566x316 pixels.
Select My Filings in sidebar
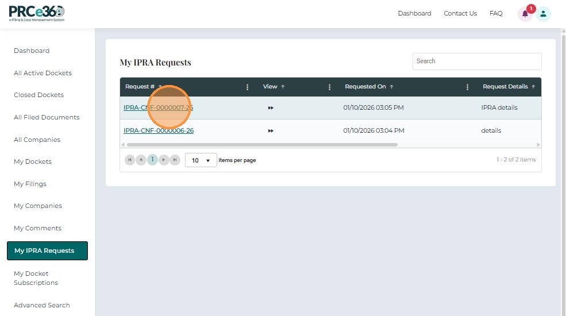pos(30,184)
